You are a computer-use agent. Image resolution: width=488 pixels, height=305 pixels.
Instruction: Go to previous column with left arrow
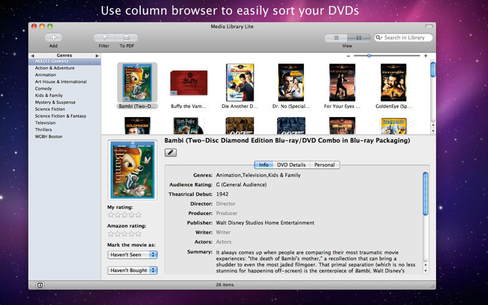point(32,56)
